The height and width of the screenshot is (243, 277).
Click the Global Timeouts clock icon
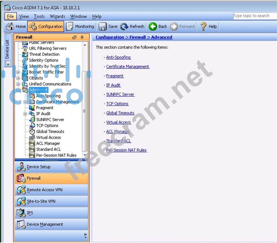(x=32, y=132)
